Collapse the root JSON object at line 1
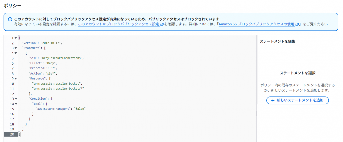This screenshot has height=142, width=343. (x=16, y=38)
